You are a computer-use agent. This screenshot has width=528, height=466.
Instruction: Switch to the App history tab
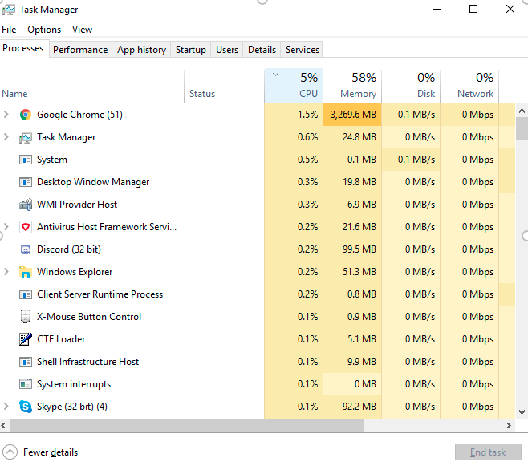(x=141, y=50)
